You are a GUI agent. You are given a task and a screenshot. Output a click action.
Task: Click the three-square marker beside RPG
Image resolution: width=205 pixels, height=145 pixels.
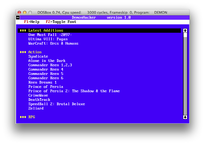(x=23, y=117)
